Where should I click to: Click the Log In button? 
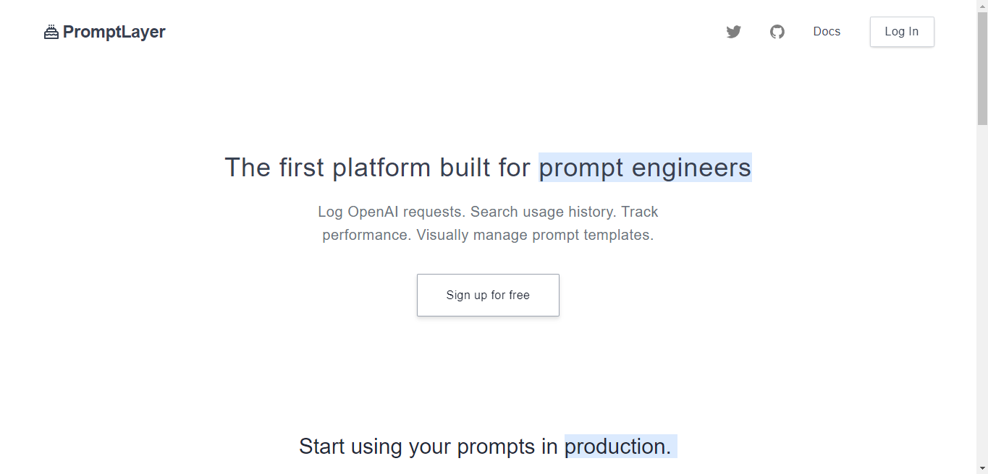tap(902, 32)
